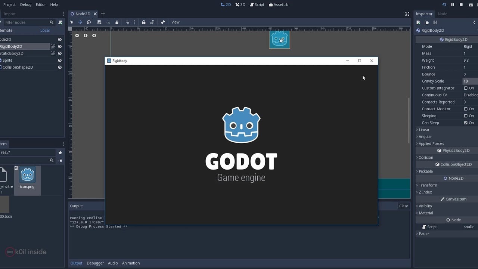Click the group children icon in toolbar
This screenshot has width=478, height=269.
152,22
